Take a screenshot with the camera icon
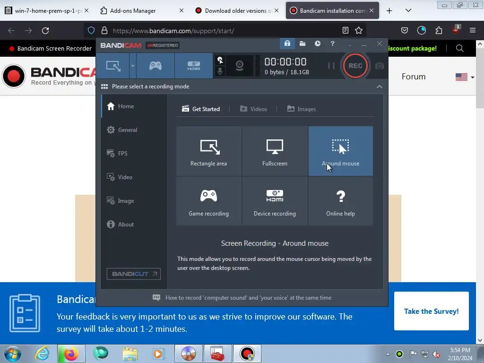 (x=380, y=66)
